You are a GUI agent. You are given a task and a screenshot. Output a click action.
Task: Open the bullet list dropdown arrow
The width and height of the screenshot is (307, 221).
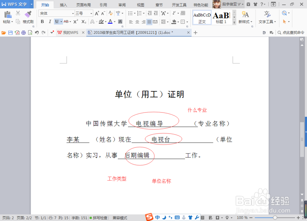[135, 13]
